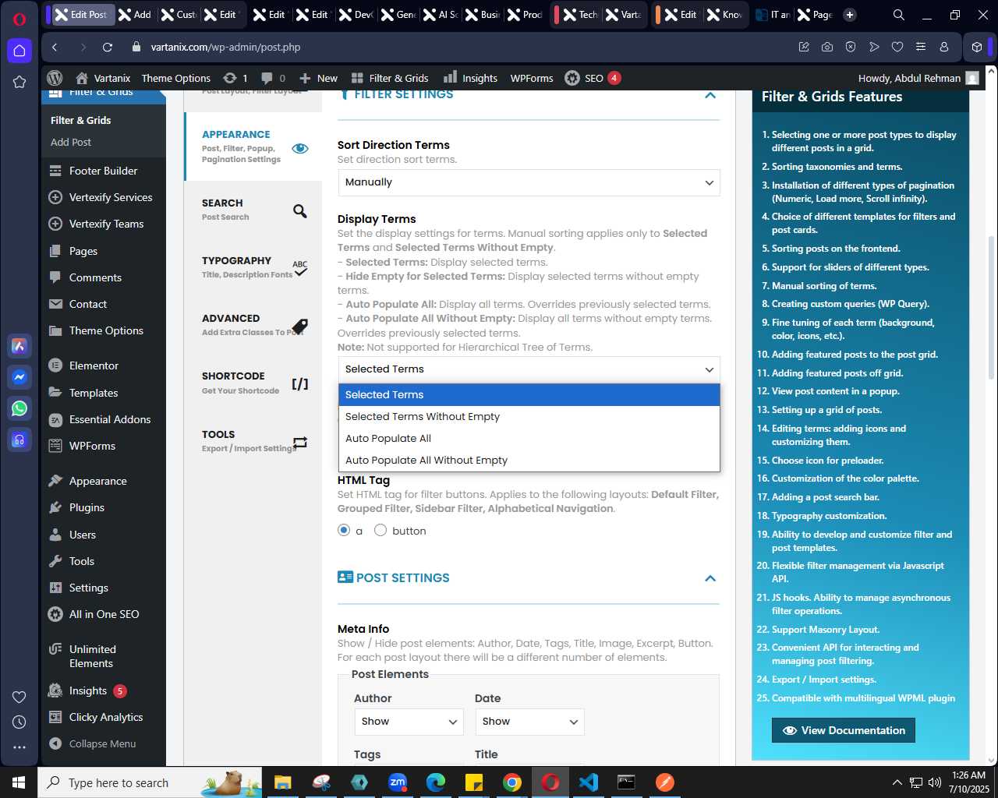Viewport: 998px width, 798px height.
Task: Choose Auto Populate All Without Empty option
Action: click(529, 461)
